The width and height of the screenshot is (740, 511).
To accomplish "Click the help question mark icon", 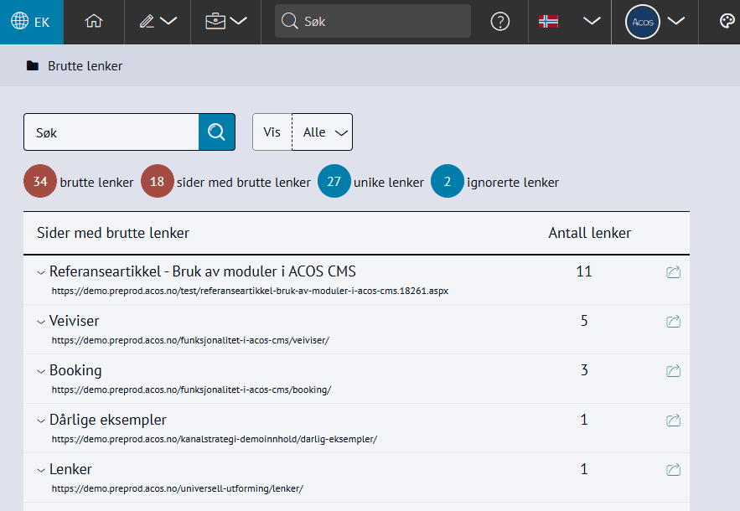I will (500, 22).
